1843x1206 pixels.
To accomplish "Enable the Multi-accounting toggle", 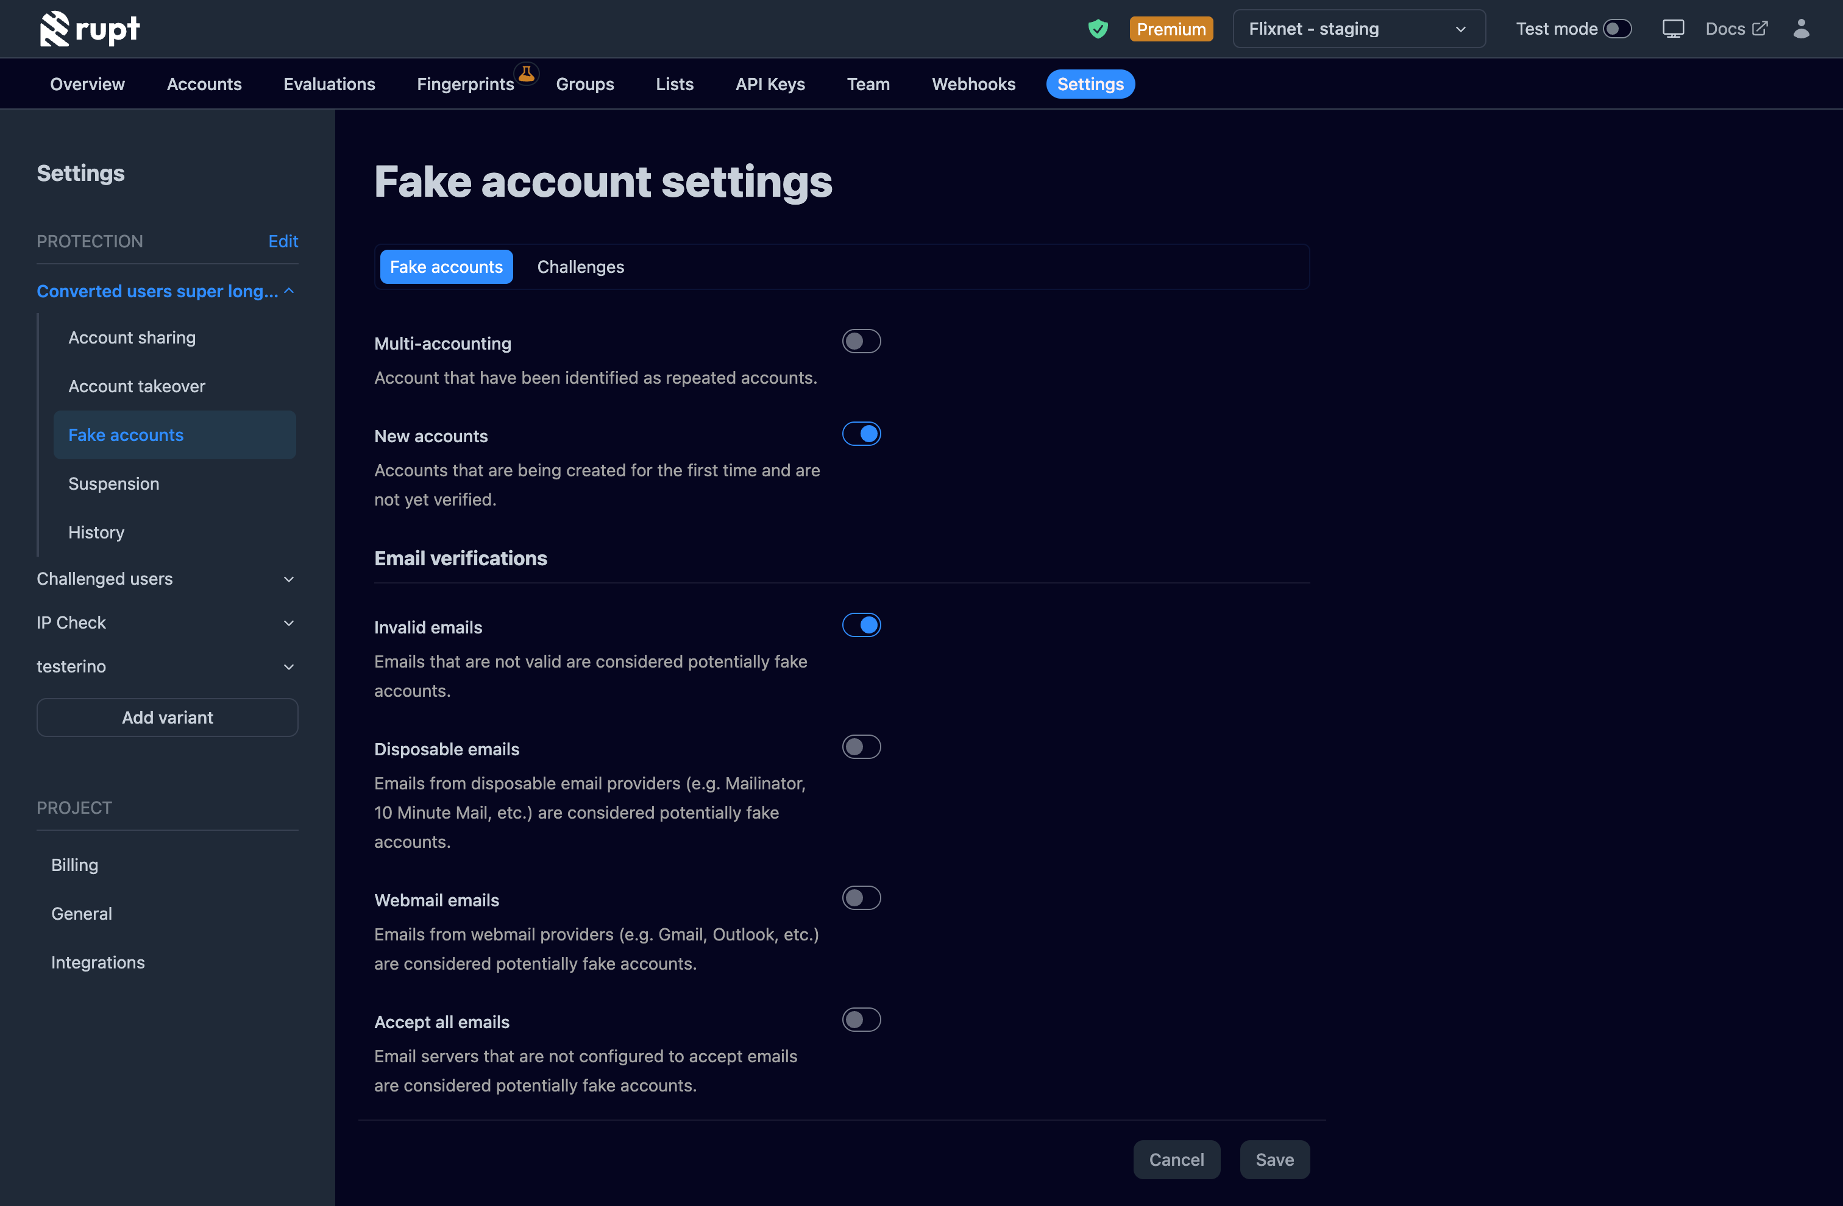I will pos(861,341).
